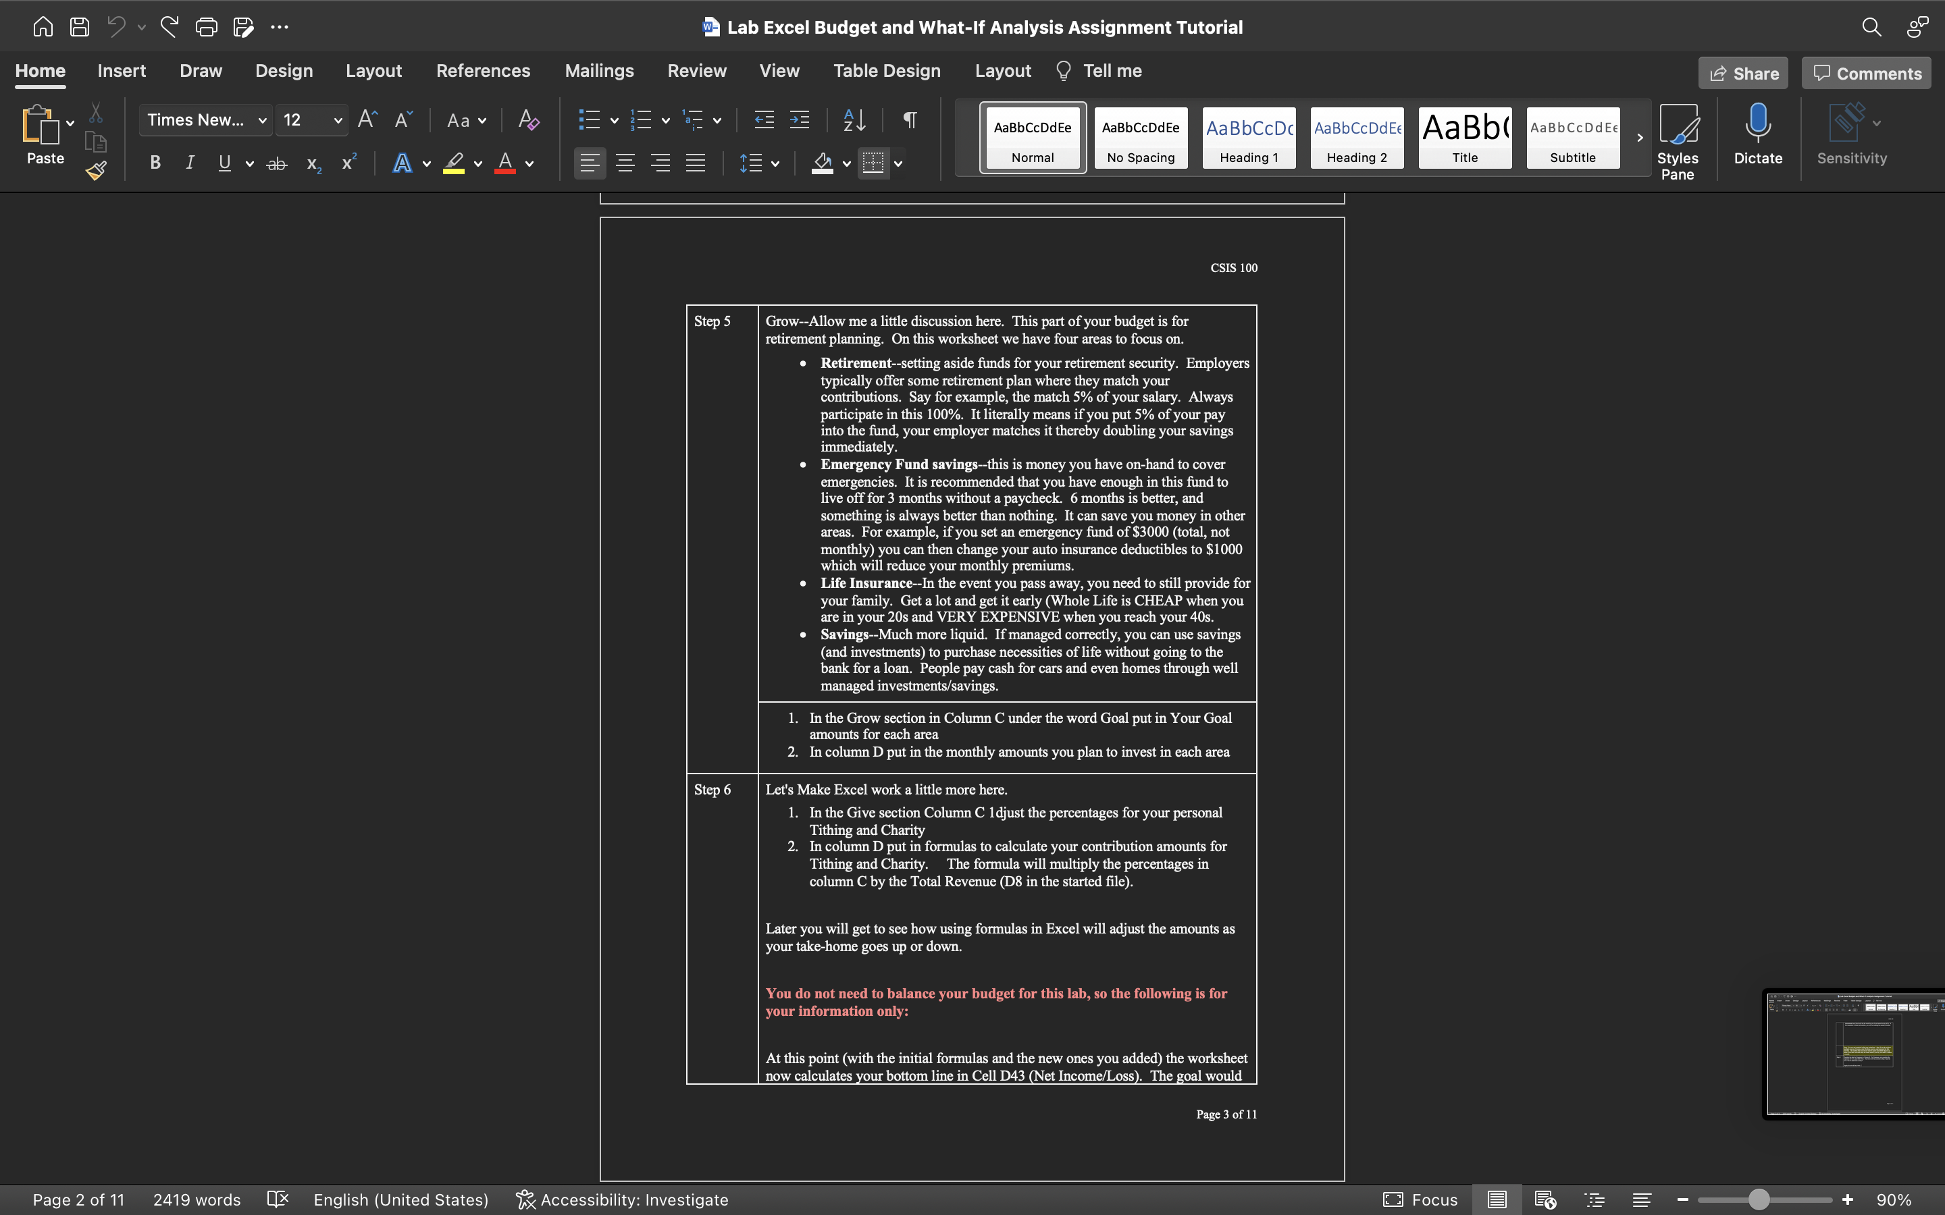Viewport: 1945px width, 1215px height.
Task: Toggle bold formatting
Action: pos(155,163)
